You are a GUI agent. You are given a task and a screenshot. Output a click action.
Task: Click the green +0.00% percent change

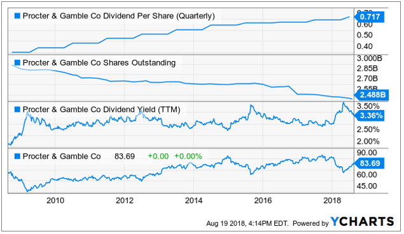point(188,156)
